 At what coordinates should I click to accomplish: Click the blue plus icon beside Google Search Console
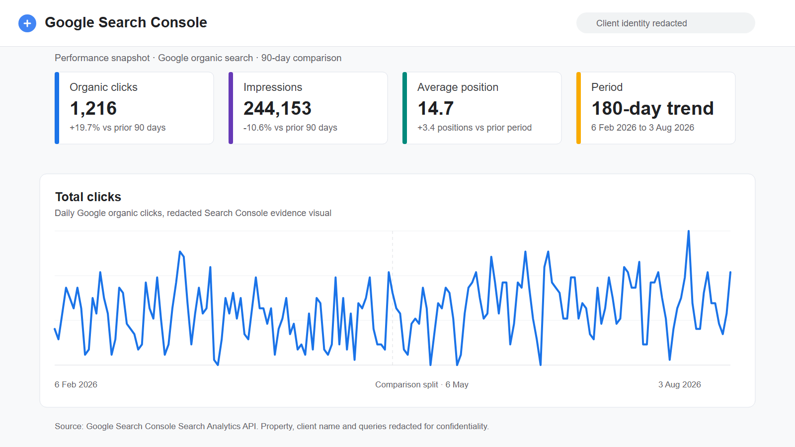tap(27, 23)
